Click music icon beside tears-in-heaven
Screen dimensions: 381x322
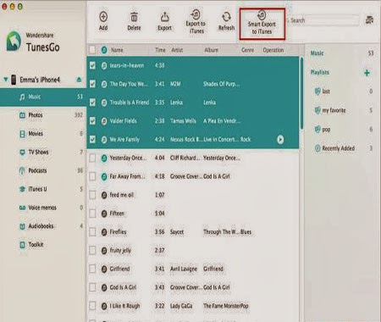(104, 65)
